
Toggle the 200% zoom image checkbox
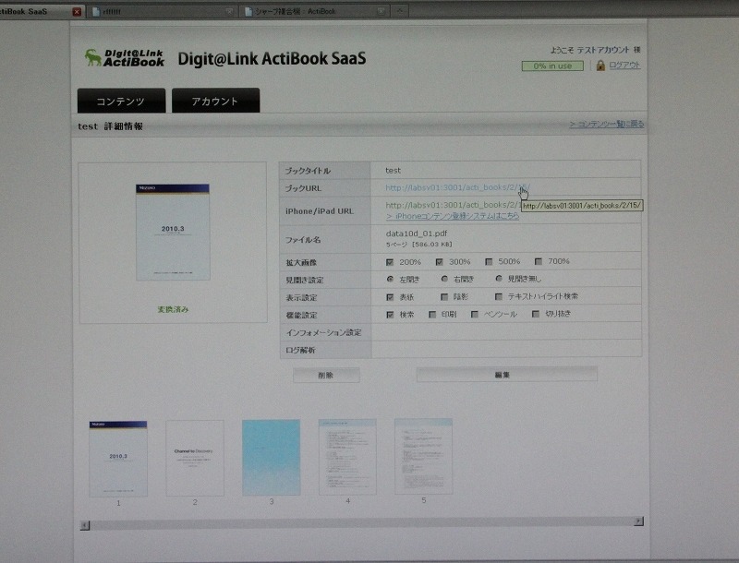coord(390,262)
